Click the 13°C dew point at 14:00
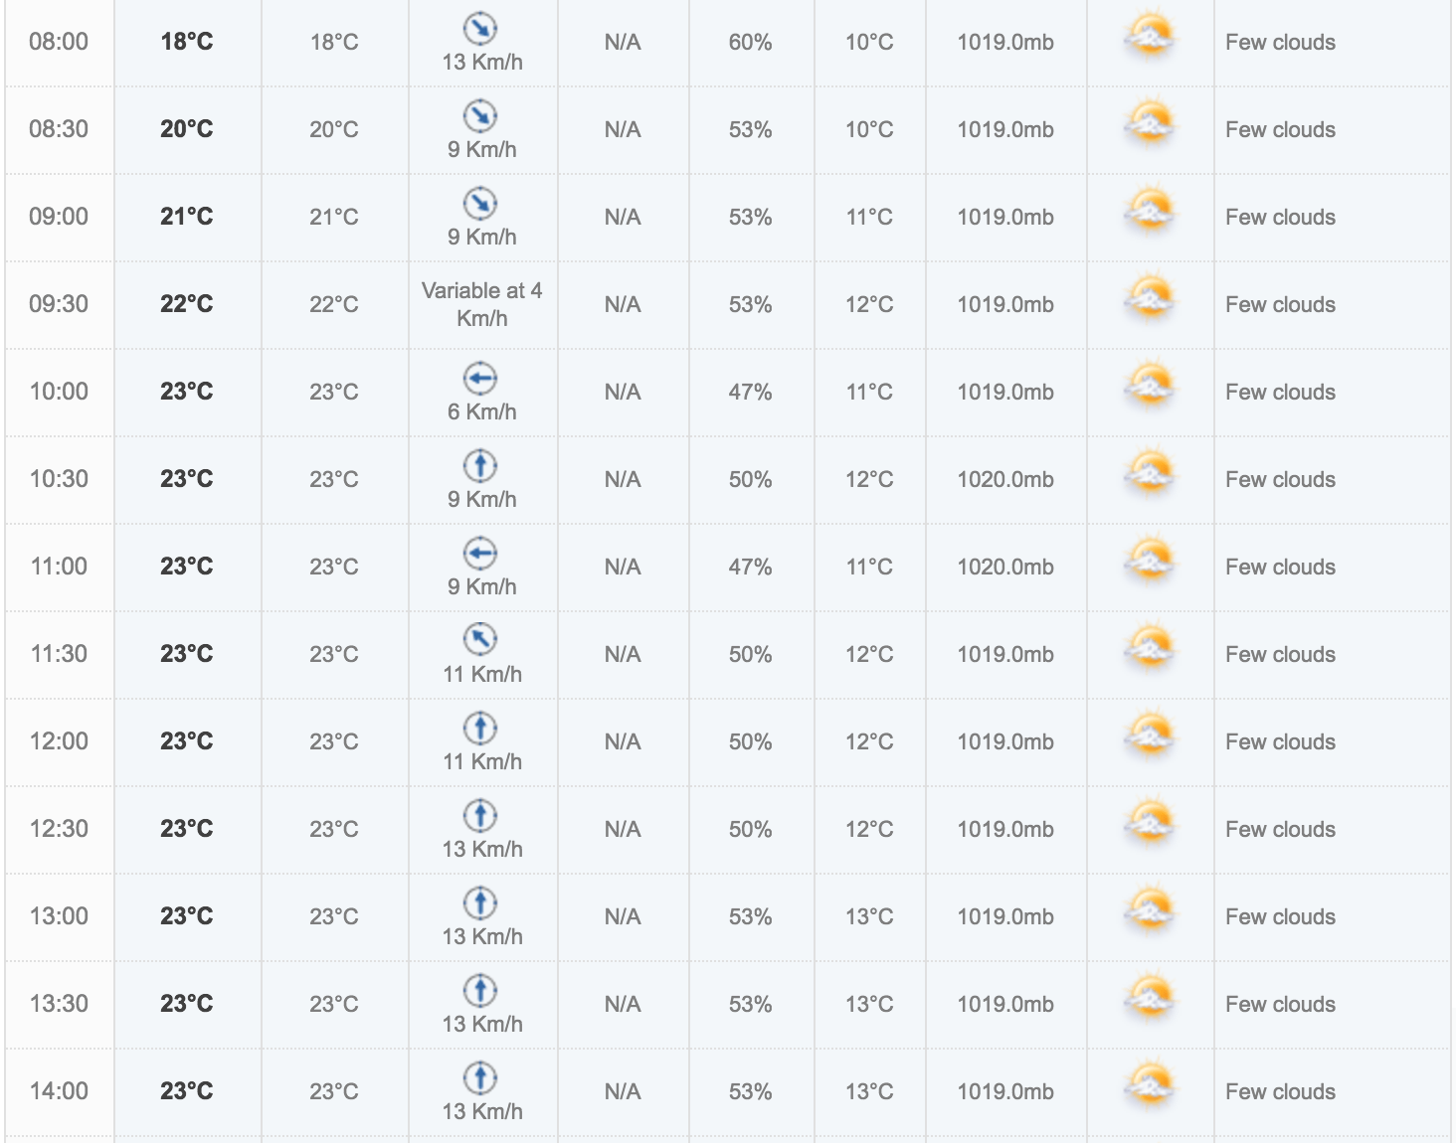 [x=869, y=1092]
